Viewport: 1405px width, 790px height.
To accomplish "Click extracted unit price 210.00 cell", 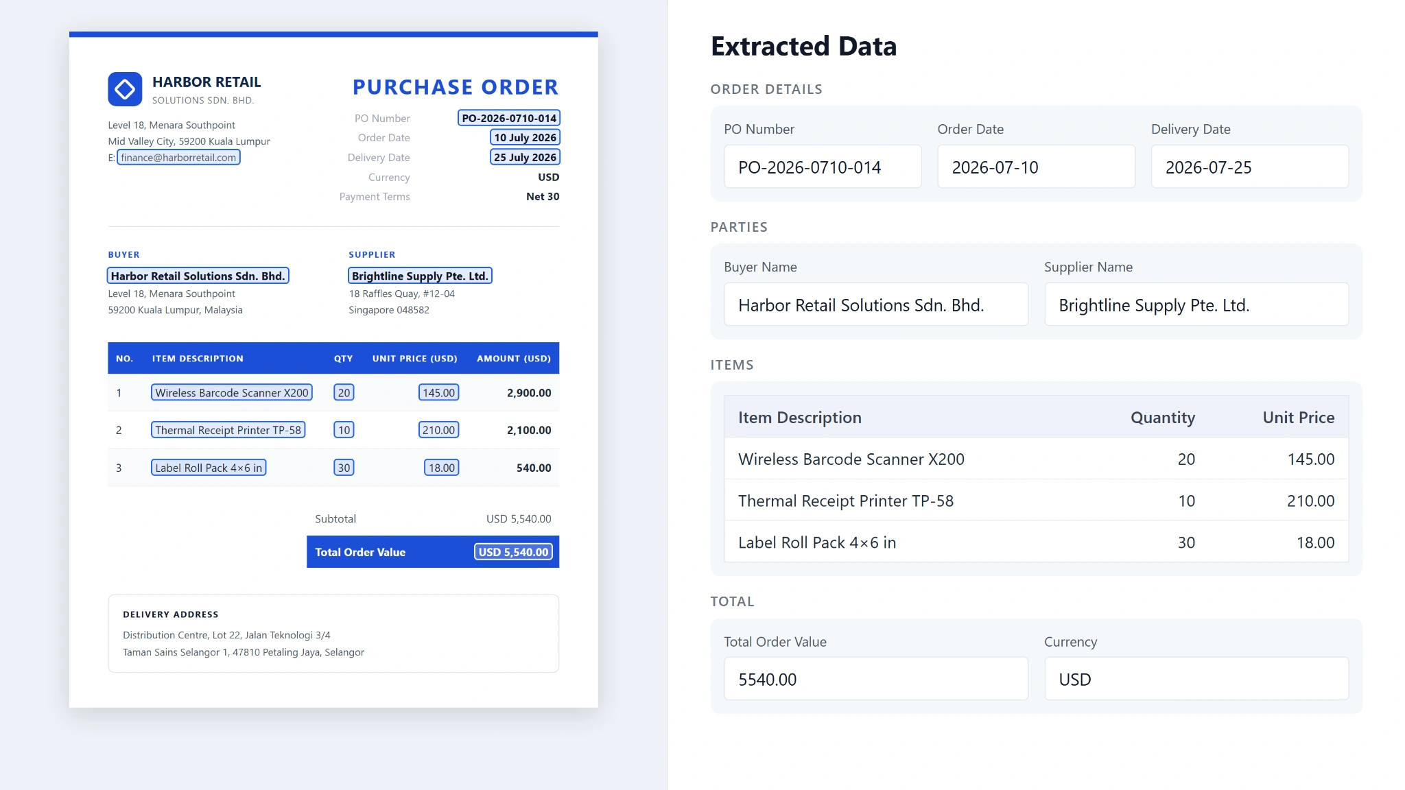I will 1311,501.
